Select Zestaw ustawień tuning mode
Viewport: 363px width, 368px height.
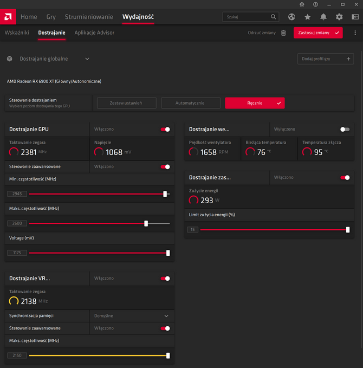[x=126, y=103]
